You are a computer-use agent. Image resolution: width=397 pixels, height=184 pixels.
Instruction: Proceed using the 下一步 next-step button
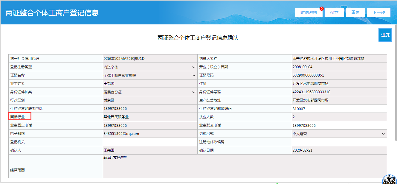tap(378, 13)
